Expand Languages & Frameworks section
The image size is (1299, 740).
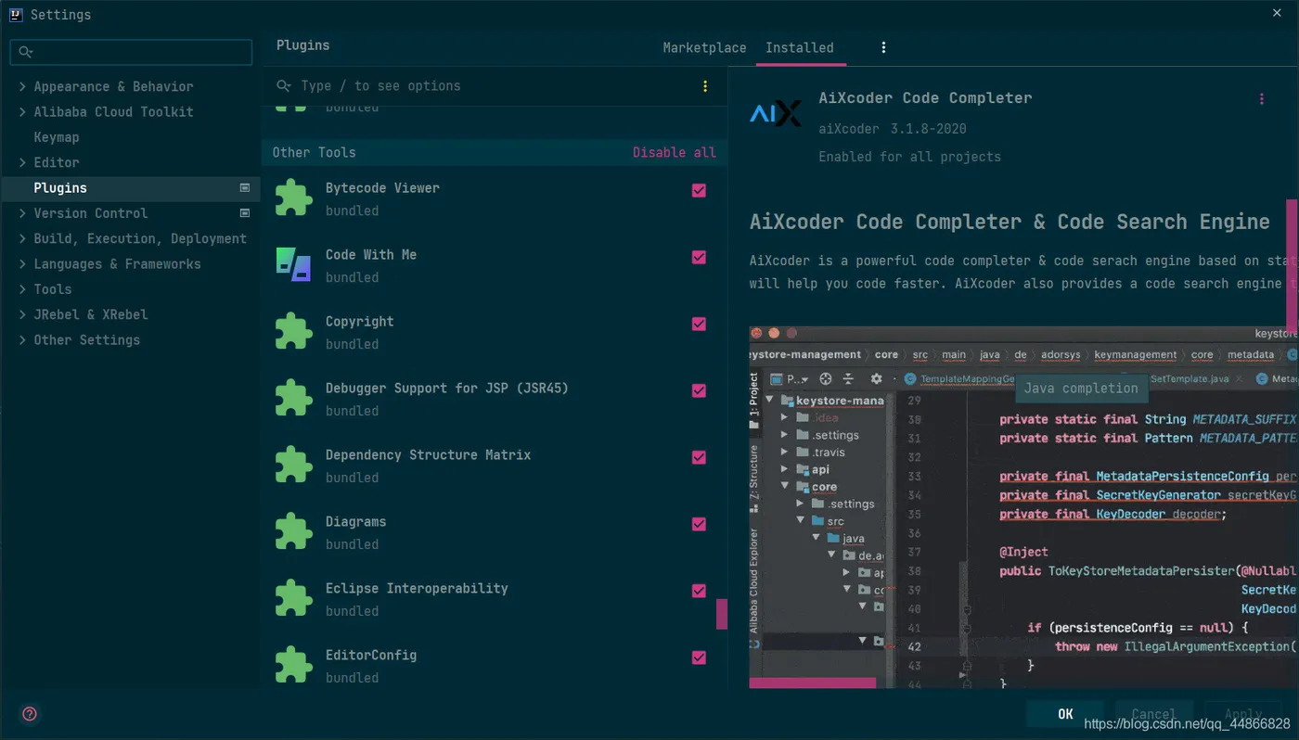click(x=22, y=264)
